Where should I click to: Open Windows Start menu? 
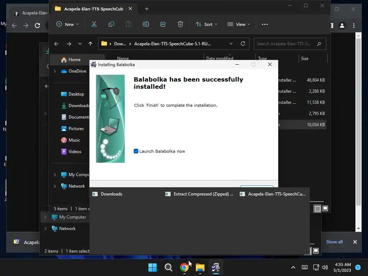152,267
